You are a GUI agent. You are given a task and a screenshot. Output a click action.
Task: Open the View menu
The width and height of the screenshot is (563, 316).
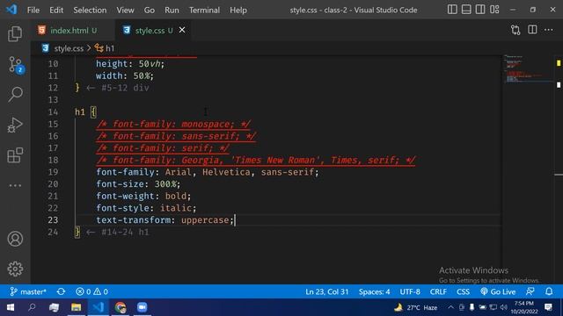click(125, 10)
